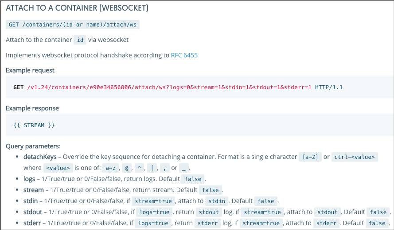This screenshot has width=394, height=230.
Task: Open the RFC 6455 link
Action: (184, 55)
